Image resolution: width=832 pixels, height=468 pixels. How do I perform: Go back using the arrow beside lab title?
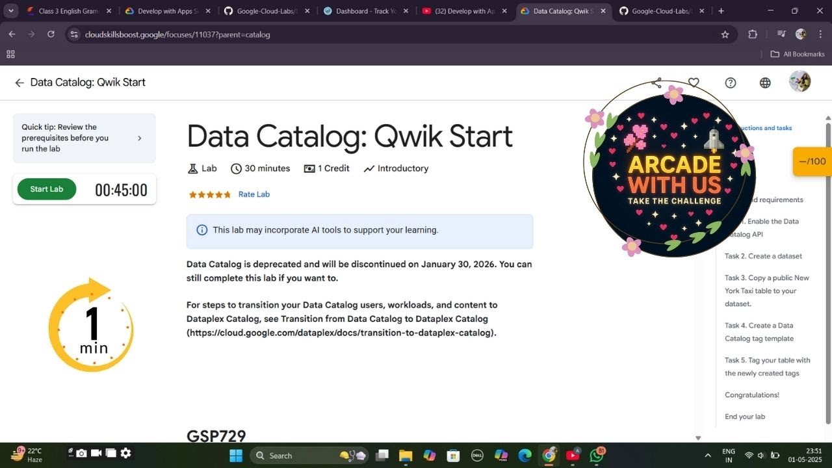19,83
